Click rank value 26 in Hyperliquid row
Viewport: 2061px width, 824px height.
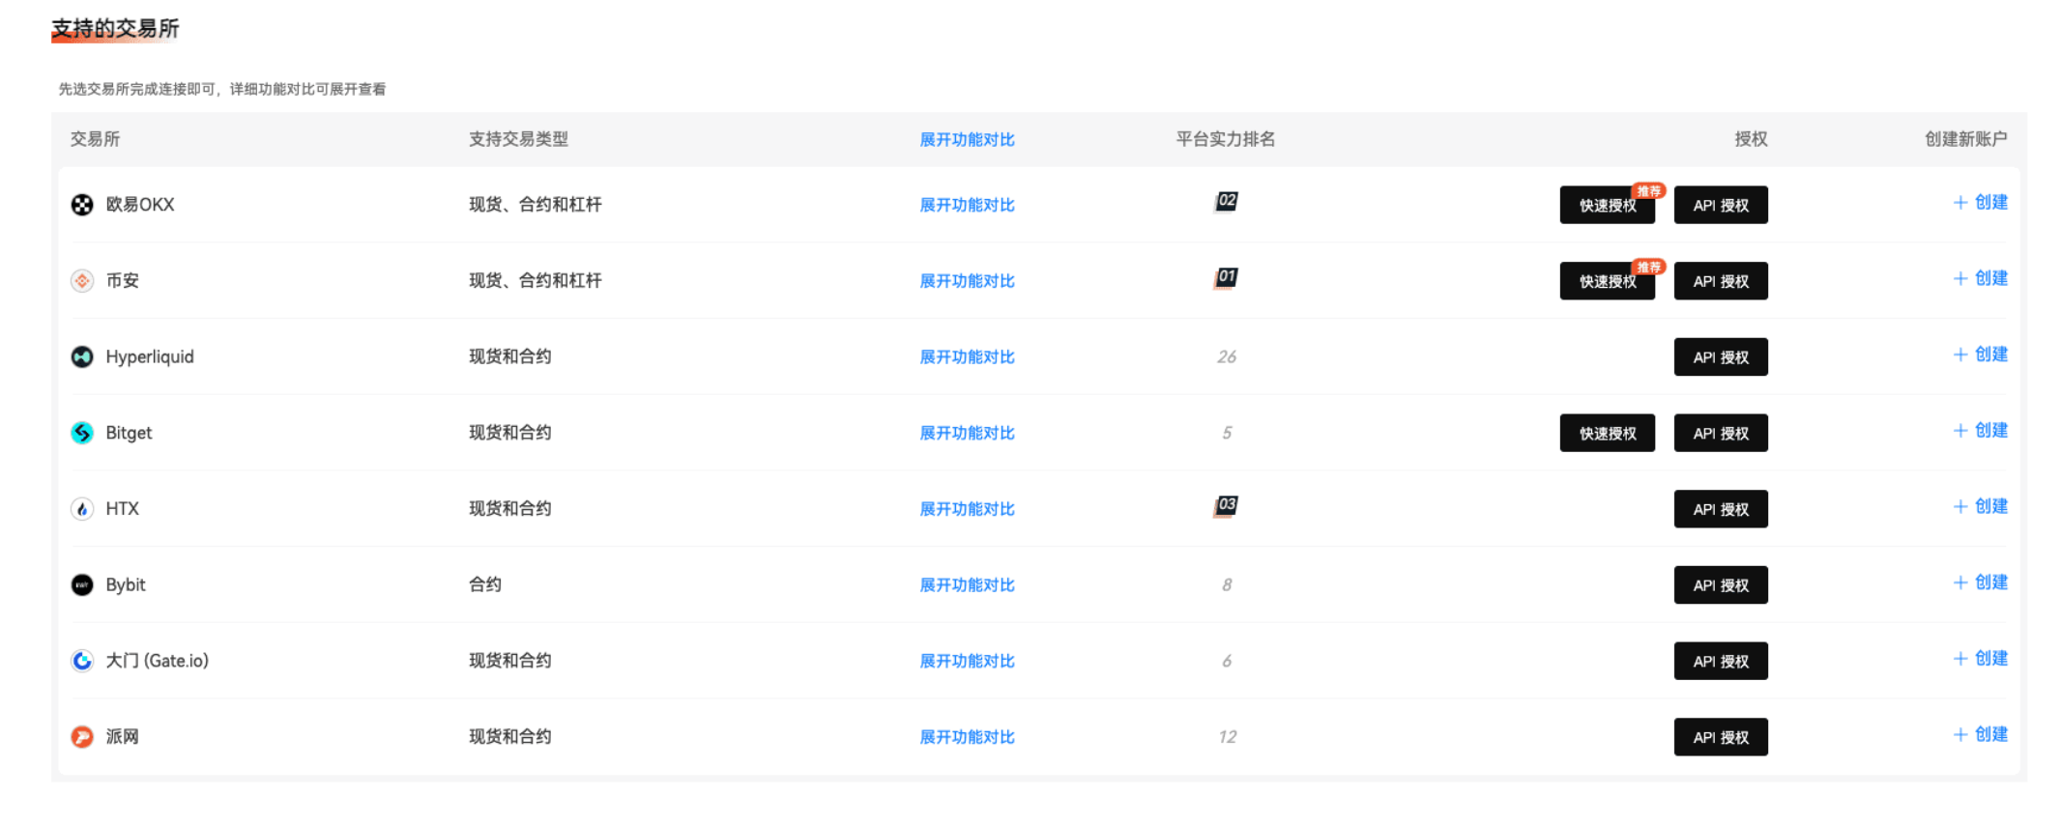click(x=1227, y=357)
